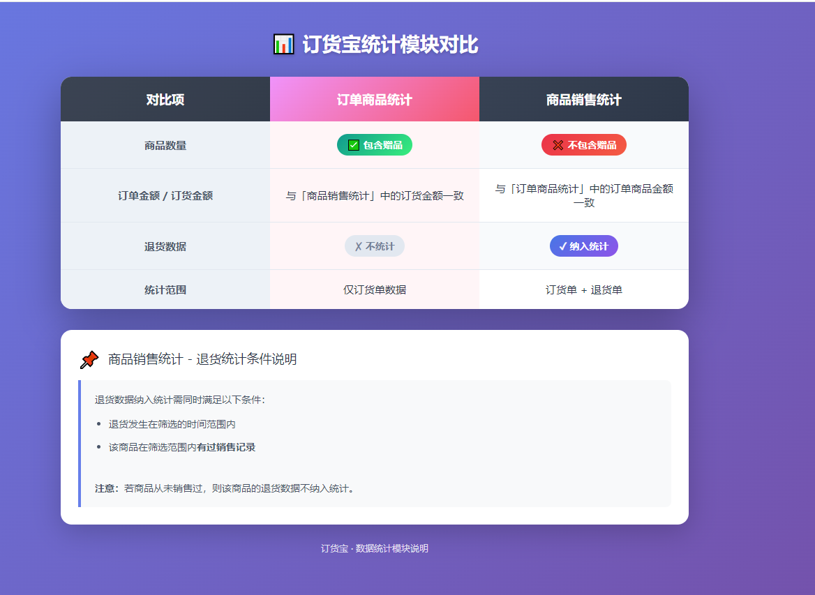Select the 商品销售统计 column header

(584, 99)
